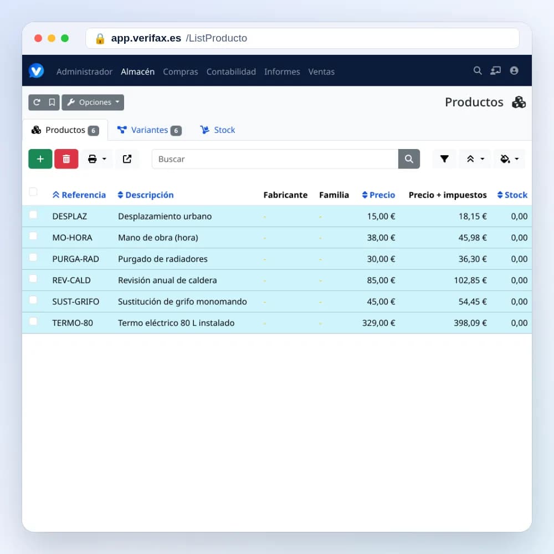This screenshot has height=554, width=554.
Task: Open the Ventas menu
Action: (x=321, y=71)
